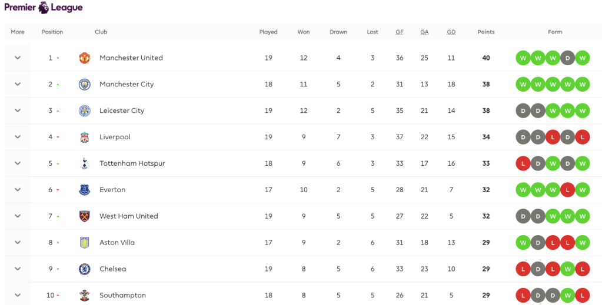This screenshot has width=602, height=305.
Task: Click the Leicester City club crest
Action: click(x=85, y=111)
